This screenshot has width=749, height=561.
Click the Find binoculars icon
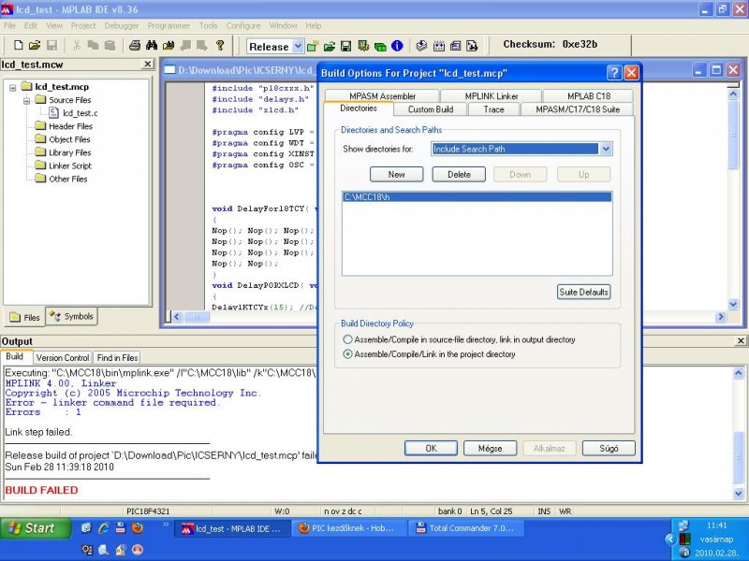pos(152,45)
